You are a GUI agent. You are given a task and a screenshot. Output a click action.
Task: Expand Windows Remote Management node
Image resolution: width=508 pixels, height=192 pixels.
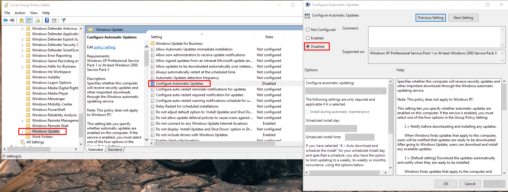pos(22,121)
